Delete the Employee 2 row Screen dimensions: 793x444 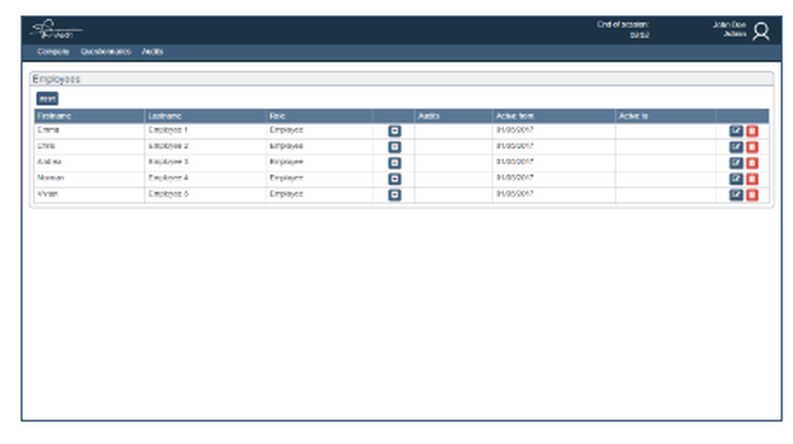click(x=752, y=147)
